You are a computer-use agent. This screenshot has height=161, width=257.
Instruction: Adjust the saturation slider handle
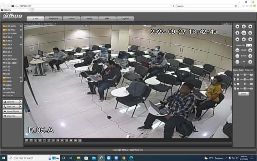(x=245, y=84)
